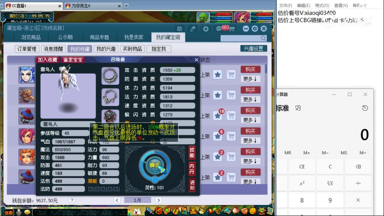Open the next page arrow beside 1/8

click(158, 200)
